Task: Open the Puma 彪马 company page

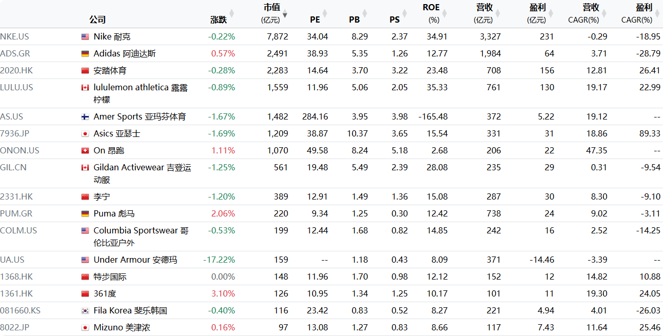Action: tap(114, 214)
